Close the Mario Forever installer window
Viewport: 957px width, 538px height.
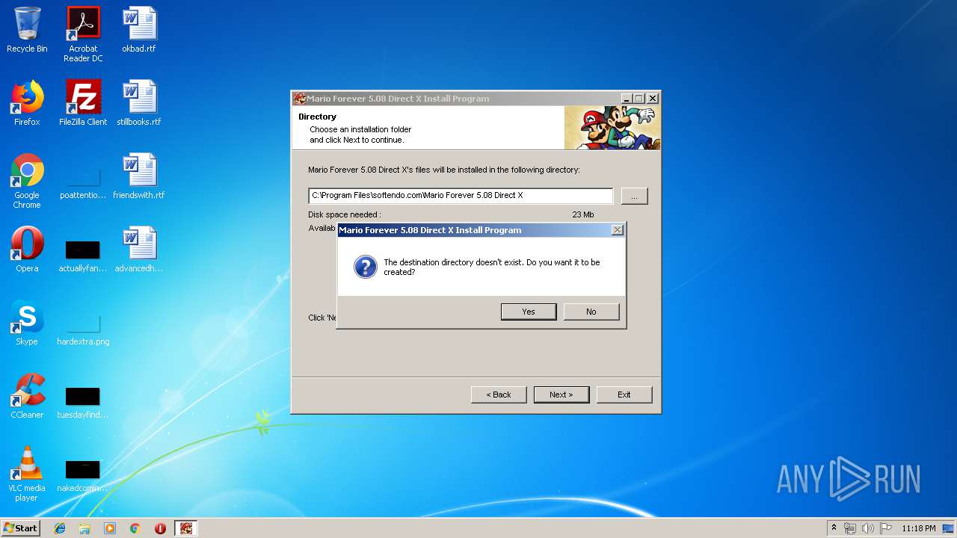[x=653, y=99]
